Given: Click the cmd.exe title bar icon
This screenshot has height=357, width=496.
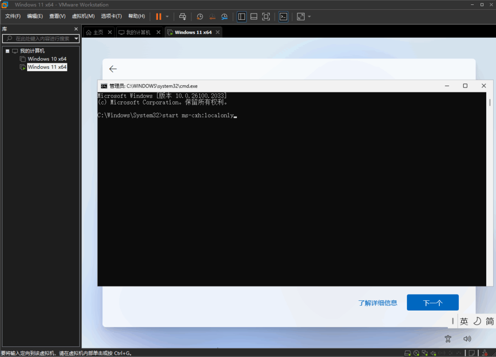Looking at the screenshot, I should point(104,86).
